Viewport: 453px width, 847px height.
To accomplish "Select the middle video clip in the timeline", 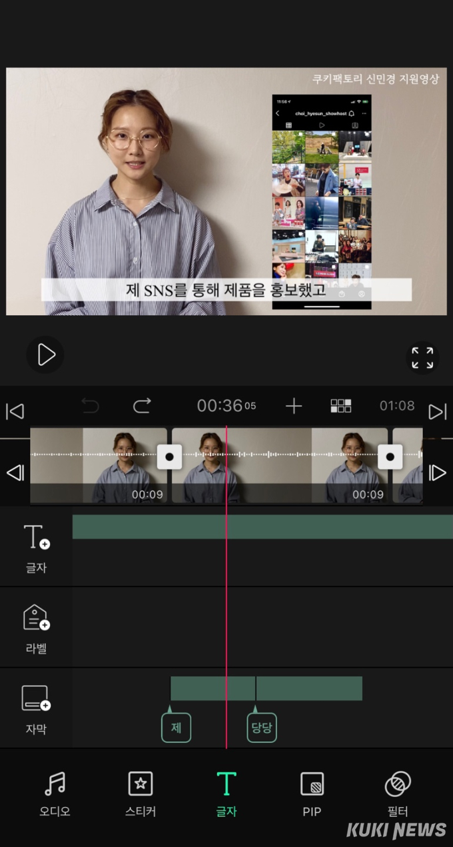I will click(x=280, y=465).
